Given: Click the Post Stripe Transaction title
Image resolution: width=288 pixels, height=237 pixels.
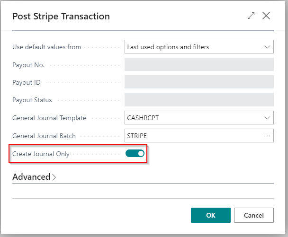Looking at the screenshot, I should pos(61,17).
